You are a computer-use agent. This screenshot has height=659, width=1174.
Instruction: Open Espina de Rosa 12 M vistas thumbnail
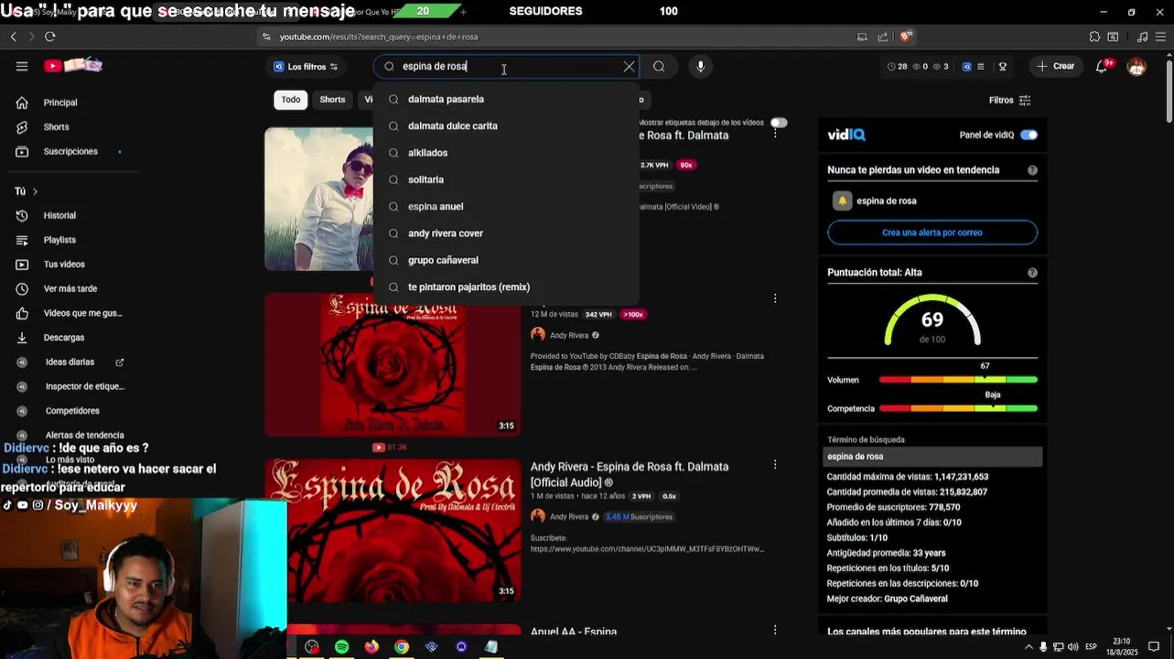tap(393, 364)
